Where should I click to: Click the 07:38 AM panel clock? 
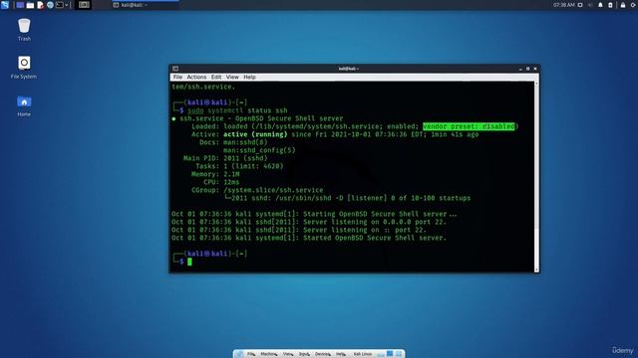[564, 5]
